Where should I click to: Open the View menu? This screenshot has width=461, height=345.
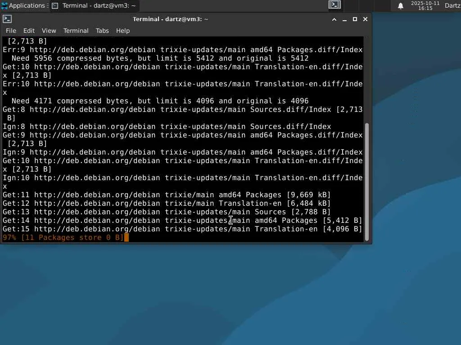click(49, 31)
